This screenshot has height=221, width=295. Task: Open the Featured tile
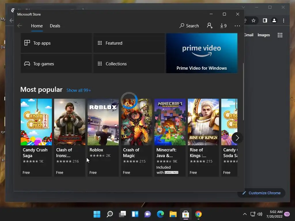click(x=129, y=43)
